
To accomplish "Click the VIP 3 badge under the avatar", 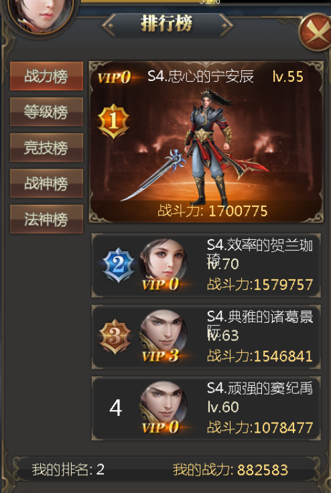I will 160,356.
